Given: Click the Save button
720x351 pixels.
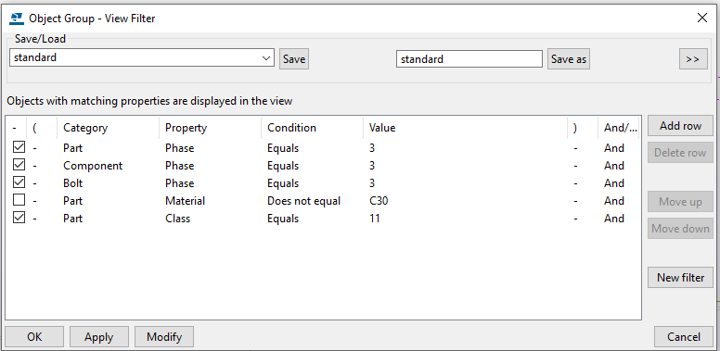Looking at the screenshot, I should [294, 59].
